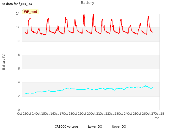176x132 pixels.
Task: Click the Battery (V) y-axis title
Action: tap(4, 62)
